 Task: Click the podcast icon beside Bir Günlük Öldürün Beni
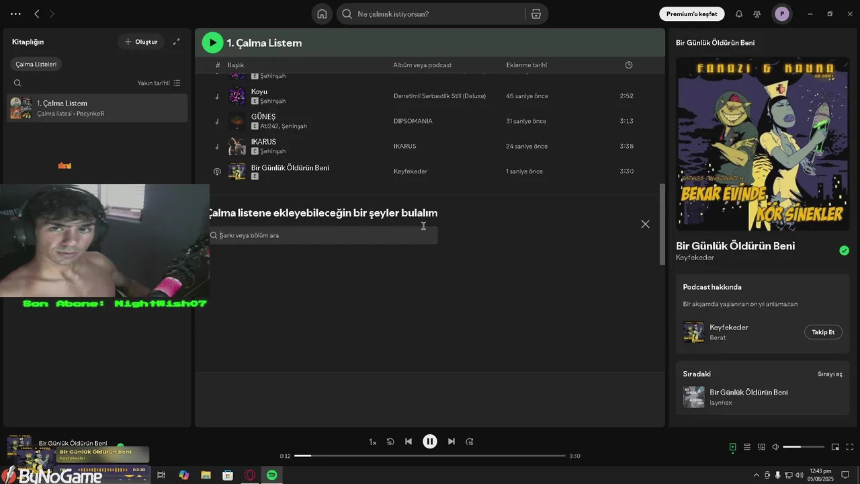(217, 171)
